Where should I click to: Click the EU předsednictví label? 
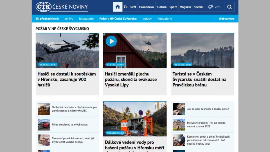click(x=47, y=19)
